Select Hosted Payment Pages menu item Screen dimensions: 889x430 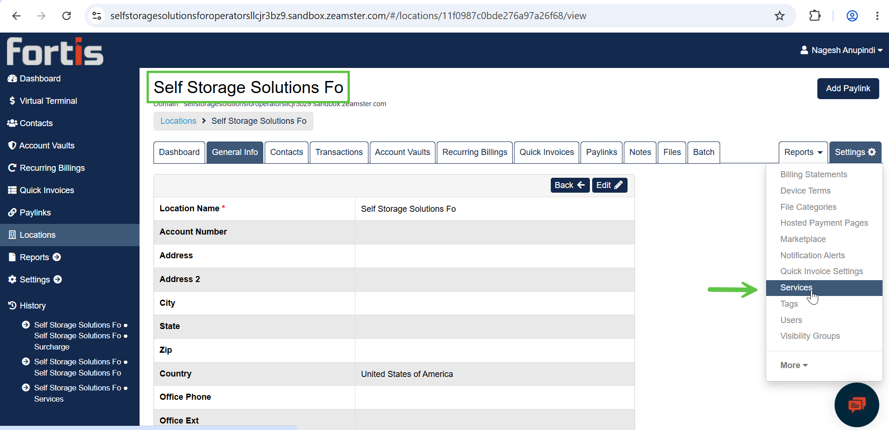pyautogui.click(x=824, y=223)
